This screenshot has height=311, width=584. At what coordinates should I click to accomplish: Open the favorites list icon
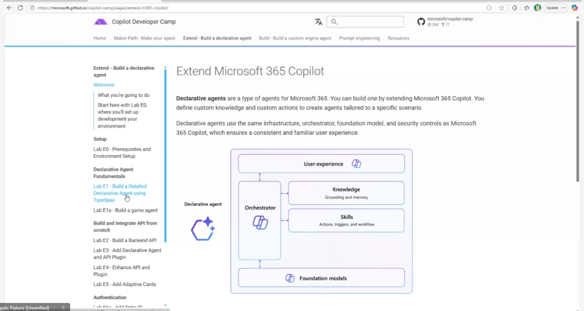tap(526, 8)
